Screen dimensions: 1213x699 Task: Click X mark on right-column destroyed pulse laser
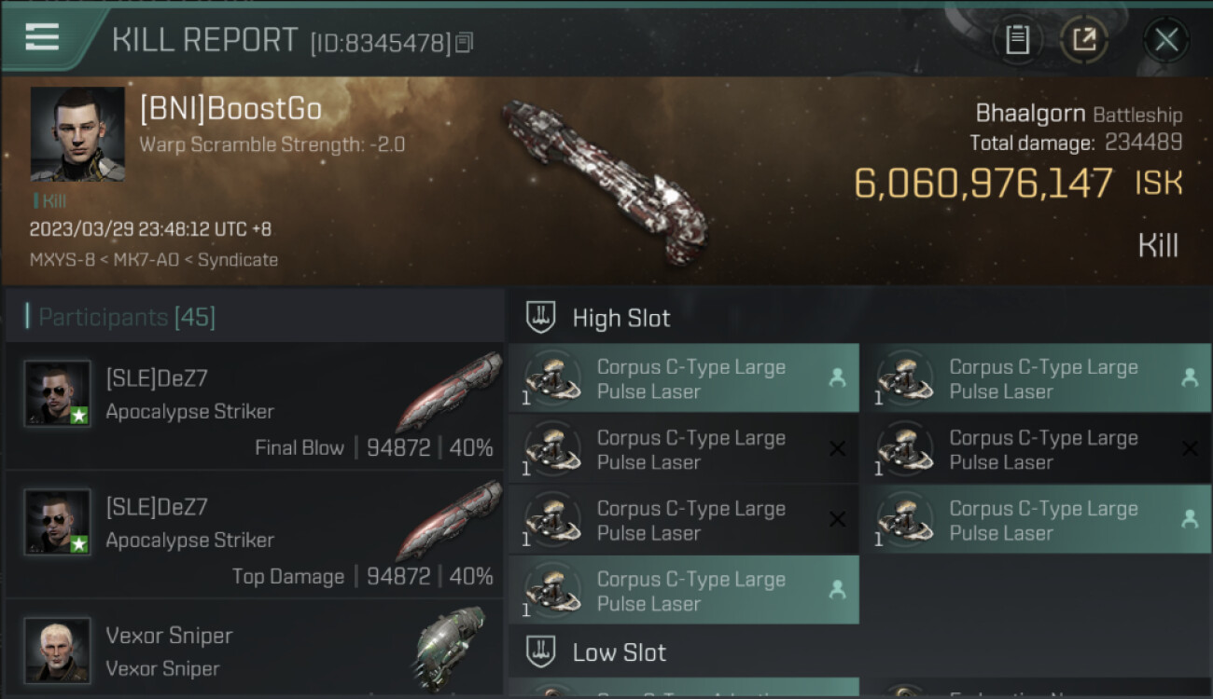[1190, 449]
